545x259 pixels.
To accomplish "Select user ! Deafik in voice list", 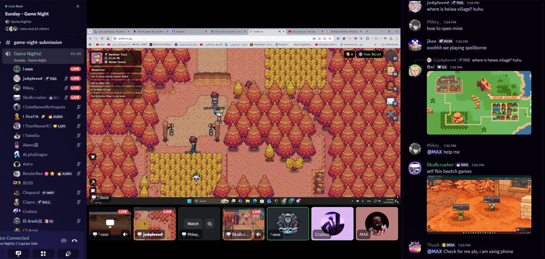I will [x=48, y=117].
